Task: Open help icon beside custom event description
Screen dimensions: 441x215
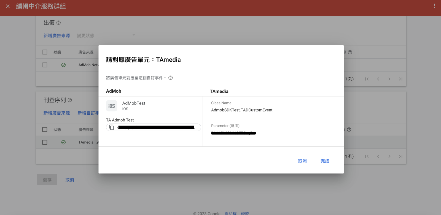Action: [x=171, y=78]
